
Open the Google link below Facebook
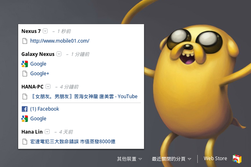[x=38, y=119]
